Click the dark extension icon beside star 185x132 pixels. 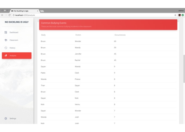pos(180,15)
